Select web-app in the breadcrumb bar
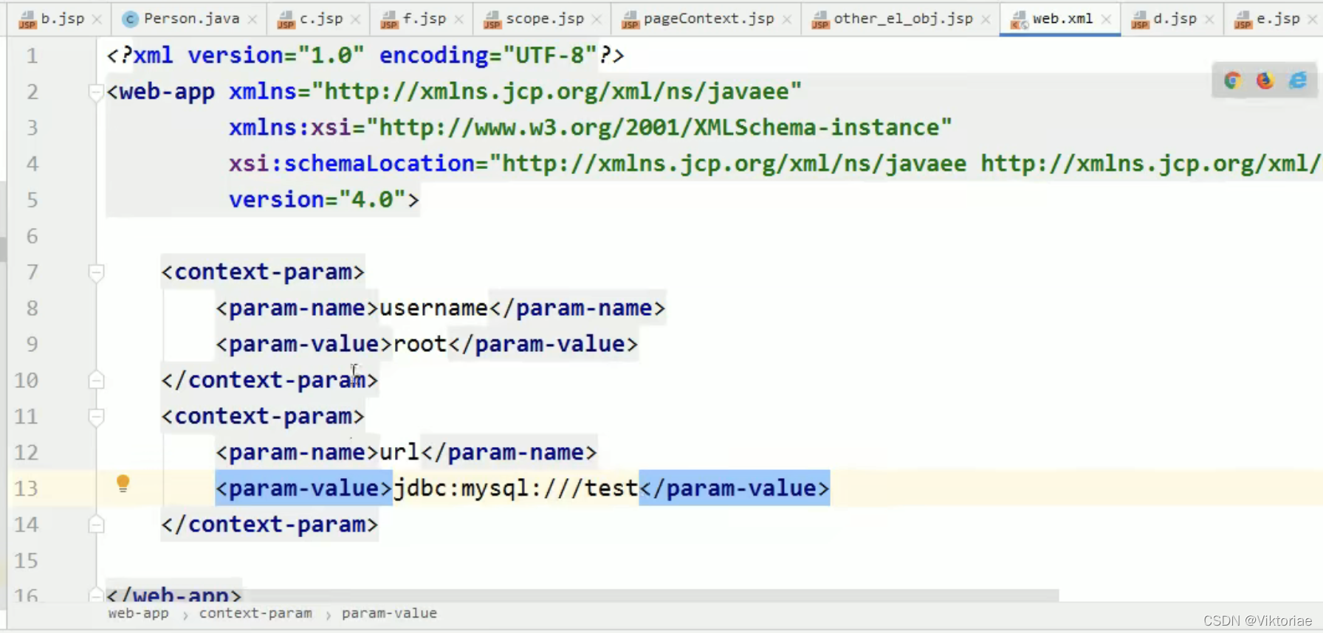This screenshot has width=1323, height=633. (138, 613)
